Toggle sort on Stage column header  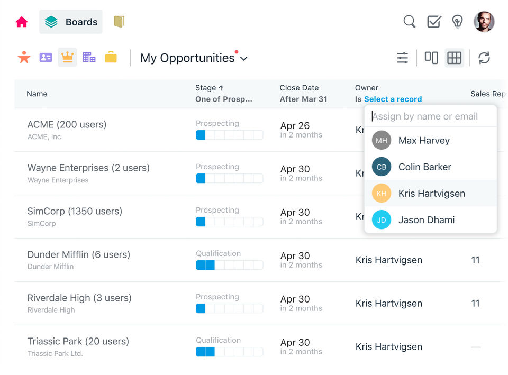click(210, 88)
